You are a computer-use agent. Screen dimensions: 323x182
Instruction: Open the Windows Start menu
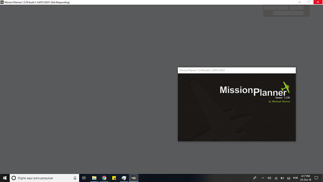click(x=5, y=178)
